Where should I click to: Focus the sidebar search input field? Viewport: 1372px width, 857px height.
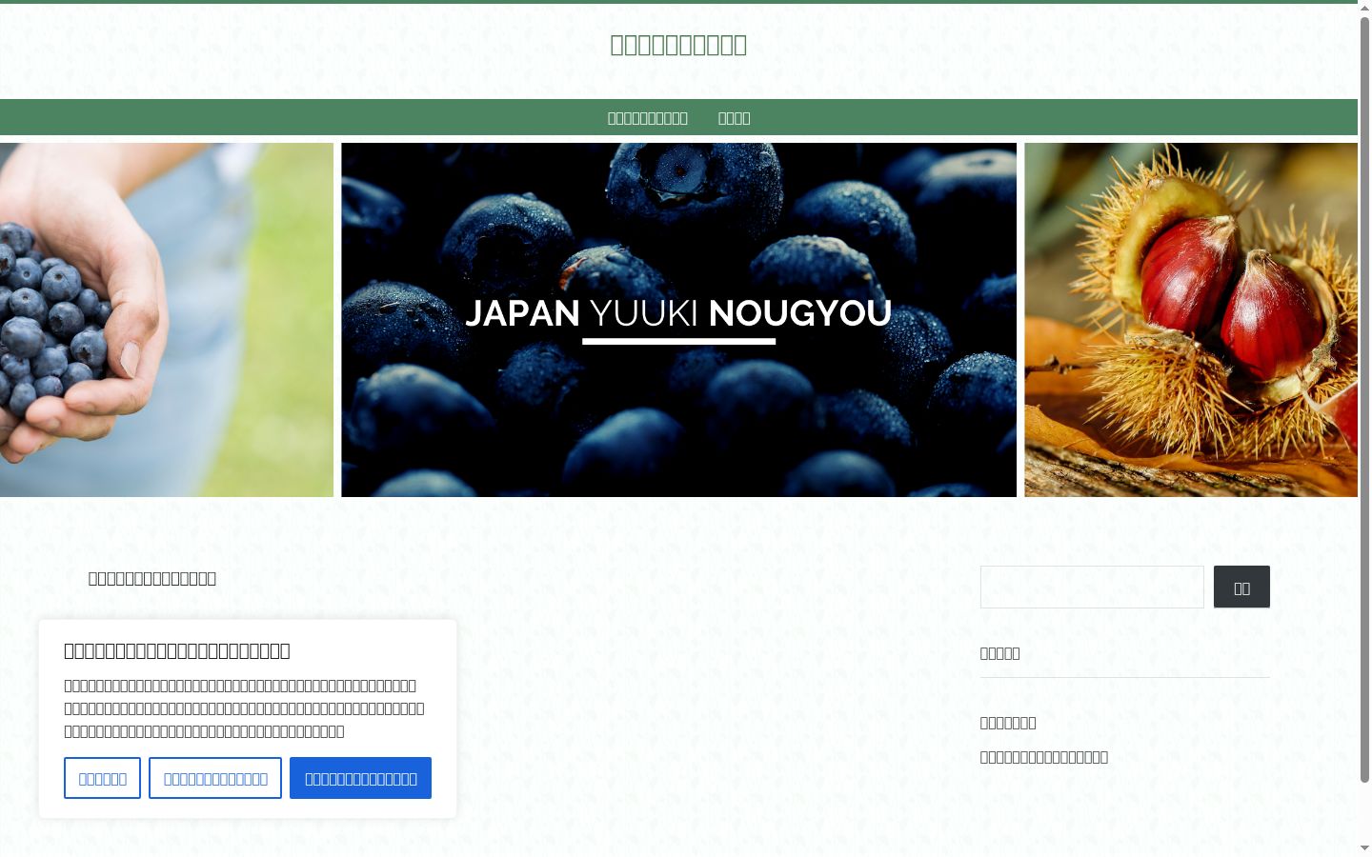[1092, 587]
